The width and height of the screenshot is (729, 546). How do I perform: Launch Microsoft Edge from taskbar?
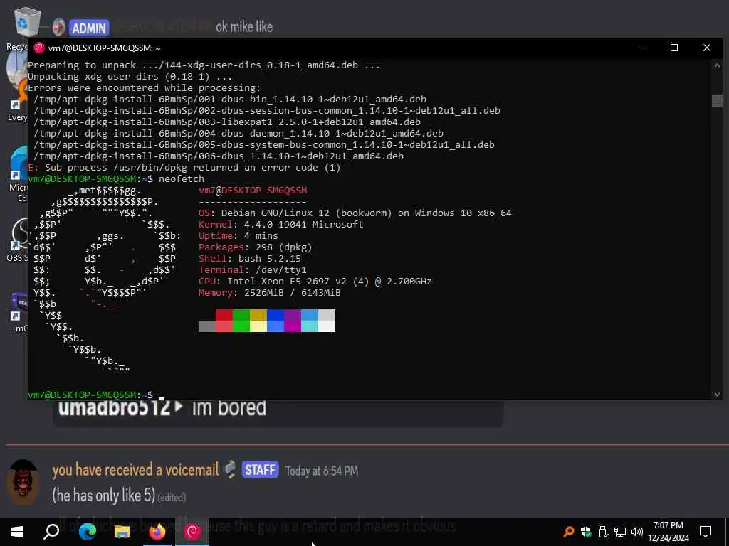[x=87, y=532]
